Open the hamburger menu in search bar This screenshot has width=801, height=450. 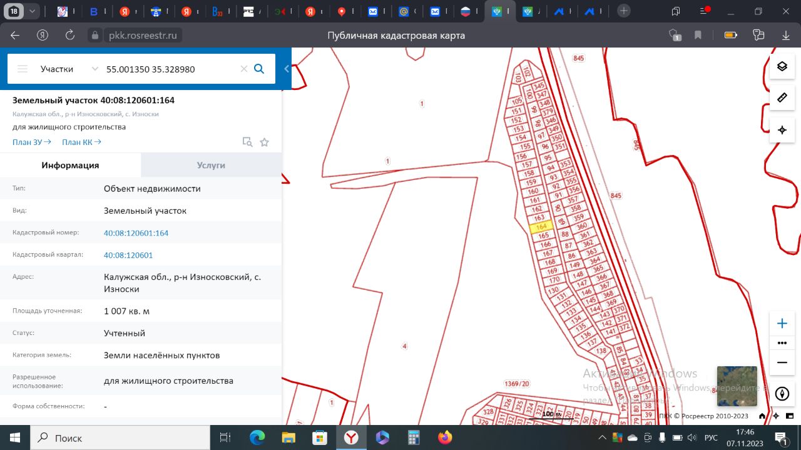click(23, 69)
